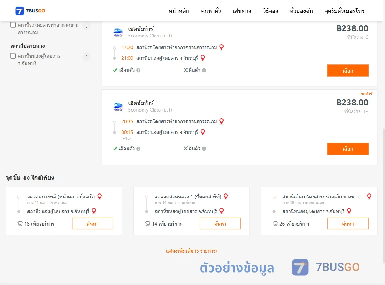Click 00:15 arrival time
This screenshot has width=385, height=285.
point(127,132)
